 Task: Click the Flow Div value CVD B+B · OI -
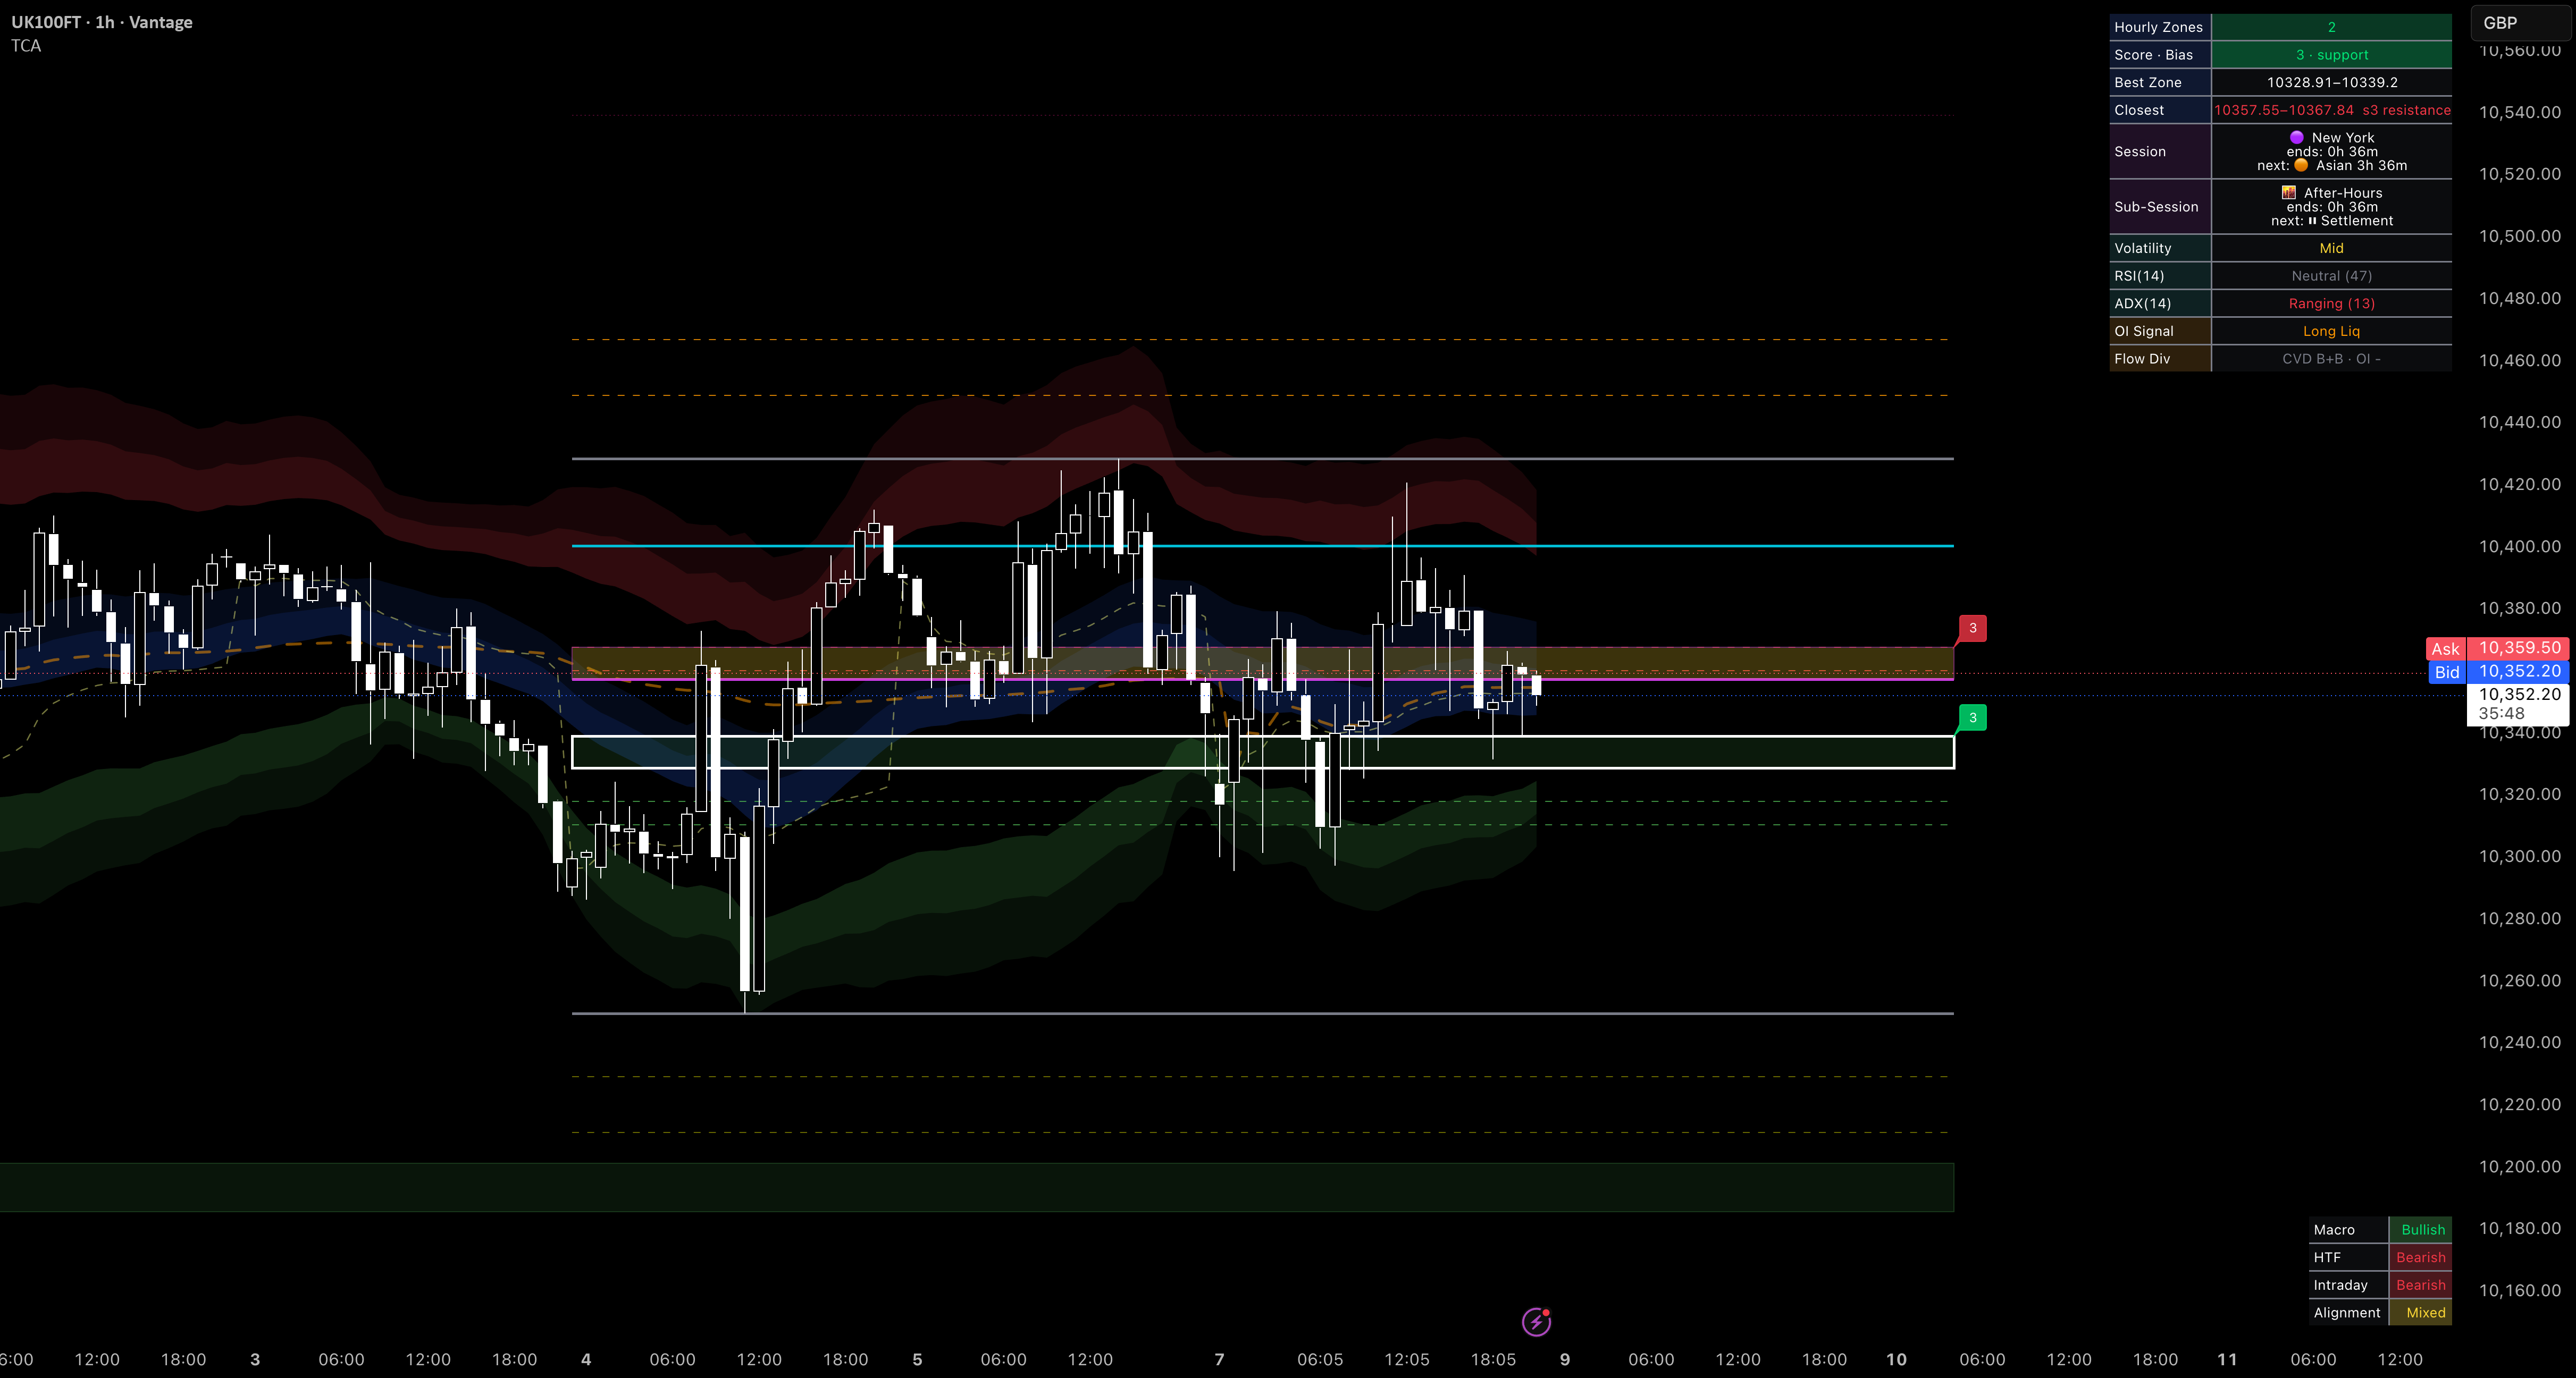(2331, 359)
